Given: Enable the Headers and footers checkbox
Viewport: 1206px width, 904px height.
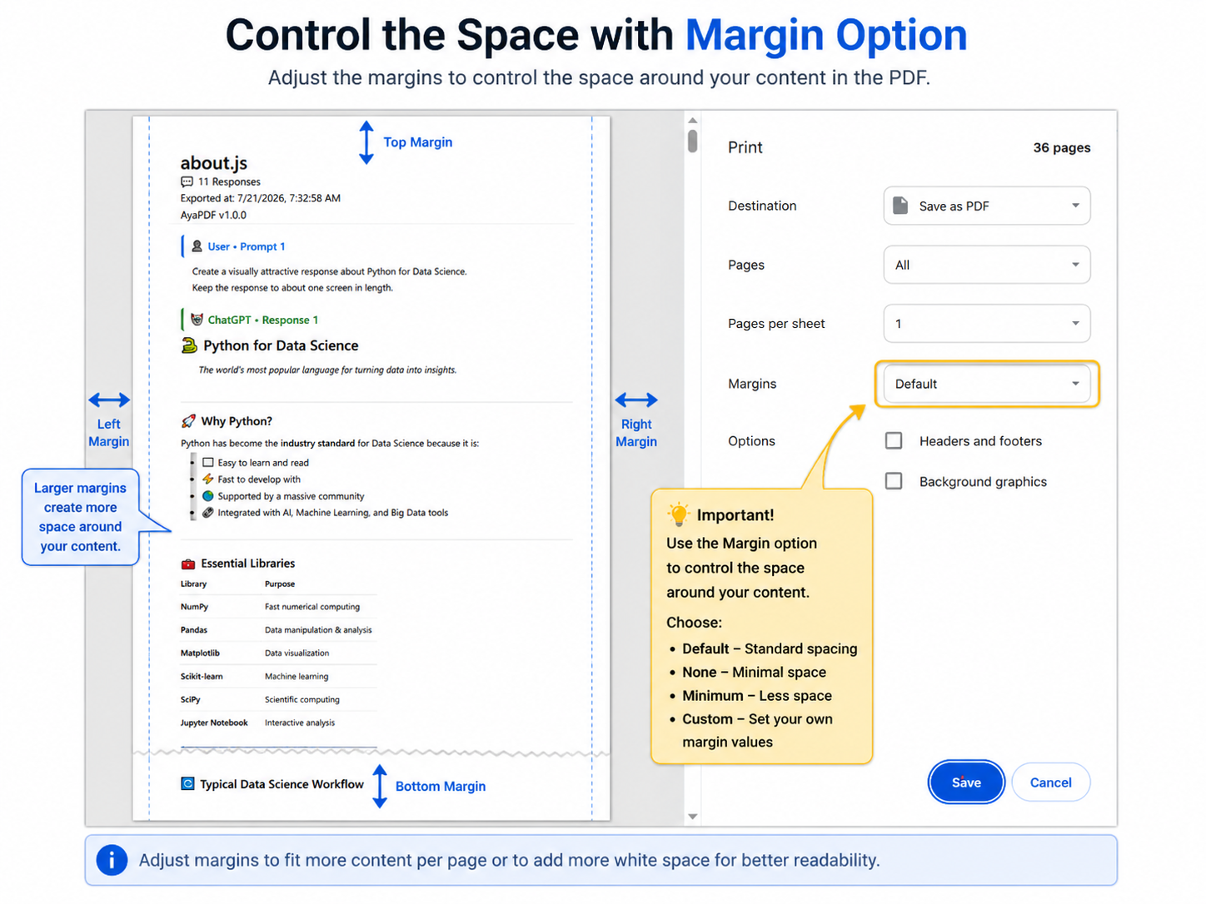Looking at the screenshot, I should coord(894,440).
